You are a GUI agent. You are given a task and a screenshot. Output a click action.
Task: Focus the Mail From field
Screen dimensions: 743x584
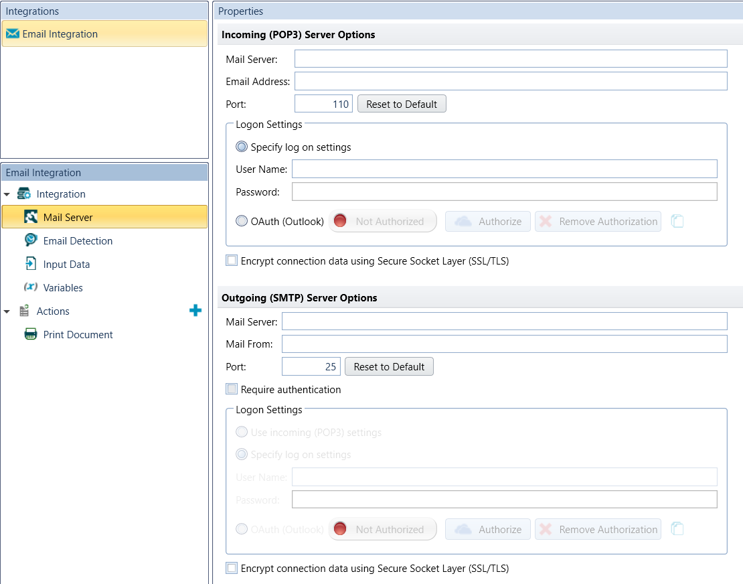tap(505, 344)
